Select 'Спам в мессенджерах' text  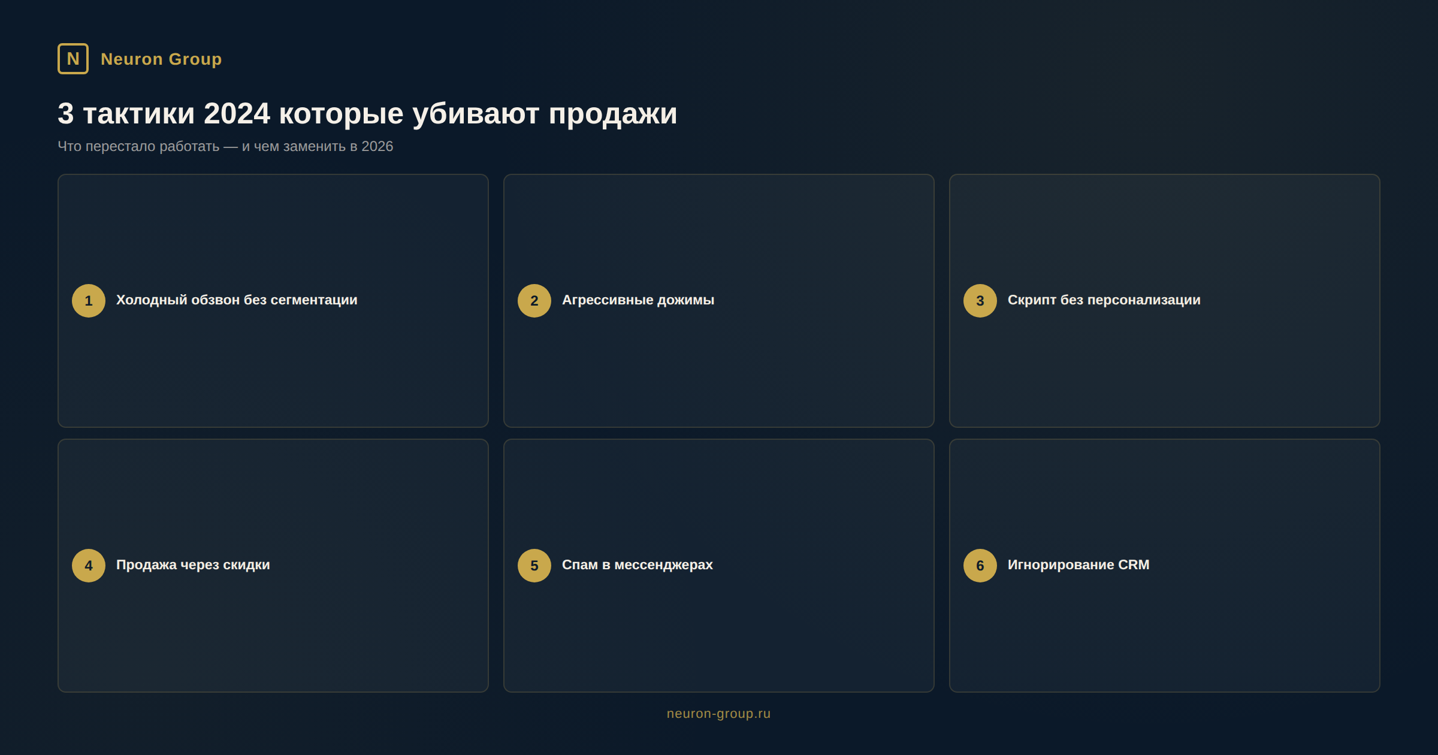click(x=638, y=565)
